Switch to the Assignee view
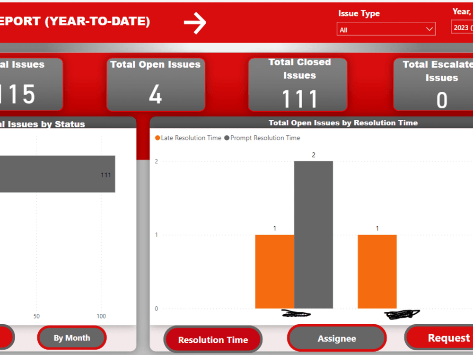The width and height of the screenshot is (473, 355). tap(336, 338)
